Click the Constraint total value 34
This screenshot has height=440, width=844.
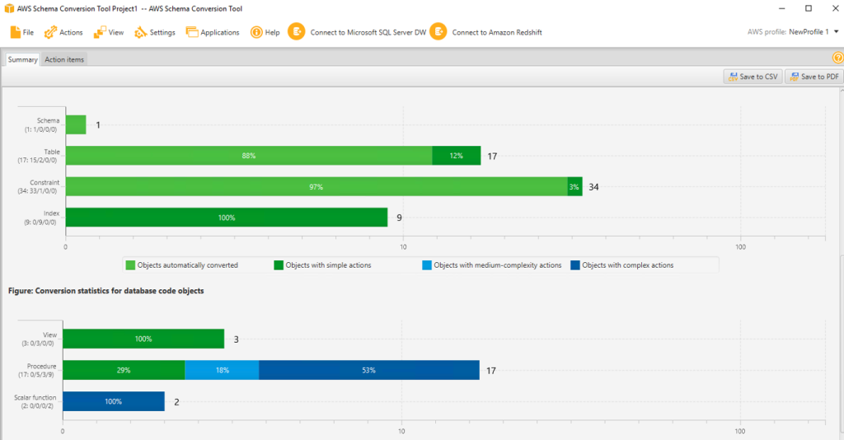click(593, 187)
